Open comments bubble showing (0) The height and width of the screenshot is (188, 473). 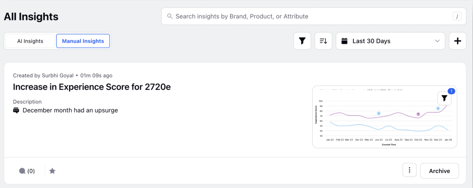[x=27, y=171]
